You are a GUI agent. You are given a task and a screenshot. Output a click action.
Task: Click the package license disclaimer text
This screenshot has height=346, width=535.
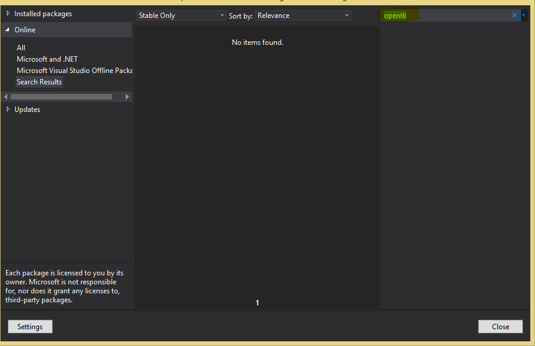pyautogui.click(x=64, y=286)
